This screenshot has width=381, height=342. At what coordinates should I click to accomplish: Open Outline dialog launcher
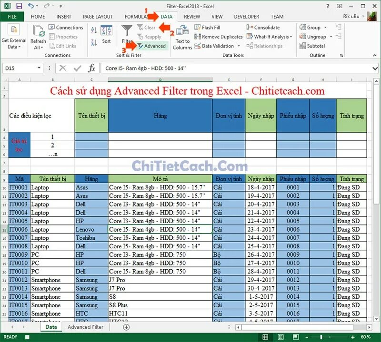click(341, 56)
